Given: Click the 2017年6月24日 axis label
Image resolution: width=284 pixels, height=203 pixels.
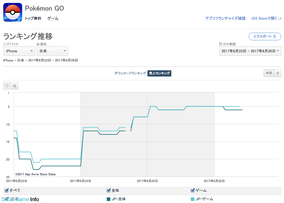Looking at the screenshot, I should tap(81, 181).
